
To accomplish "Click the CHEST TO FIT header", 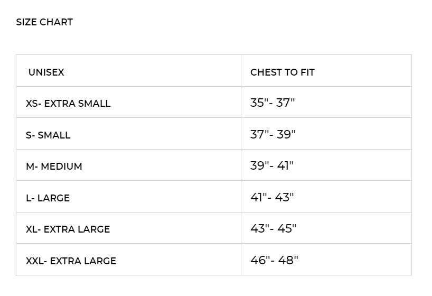I will pos(283,72).
